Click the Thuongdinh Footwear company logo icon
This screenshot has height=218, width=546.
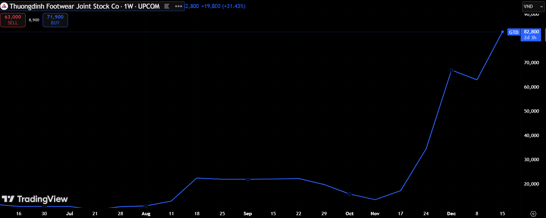click(4, 6)
